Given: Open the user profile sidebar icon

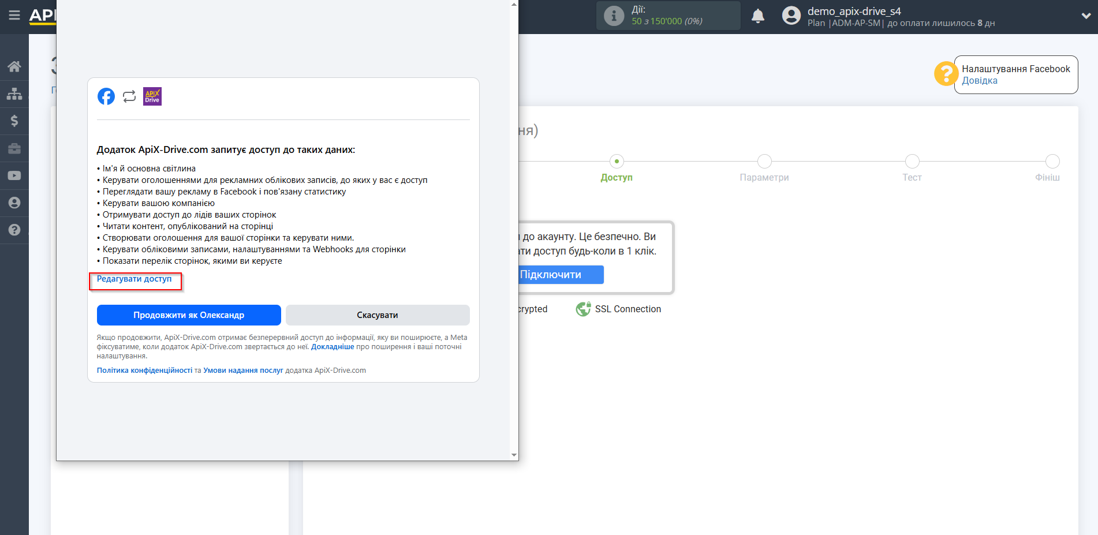Looking at the screenshot, I should 14,203.
